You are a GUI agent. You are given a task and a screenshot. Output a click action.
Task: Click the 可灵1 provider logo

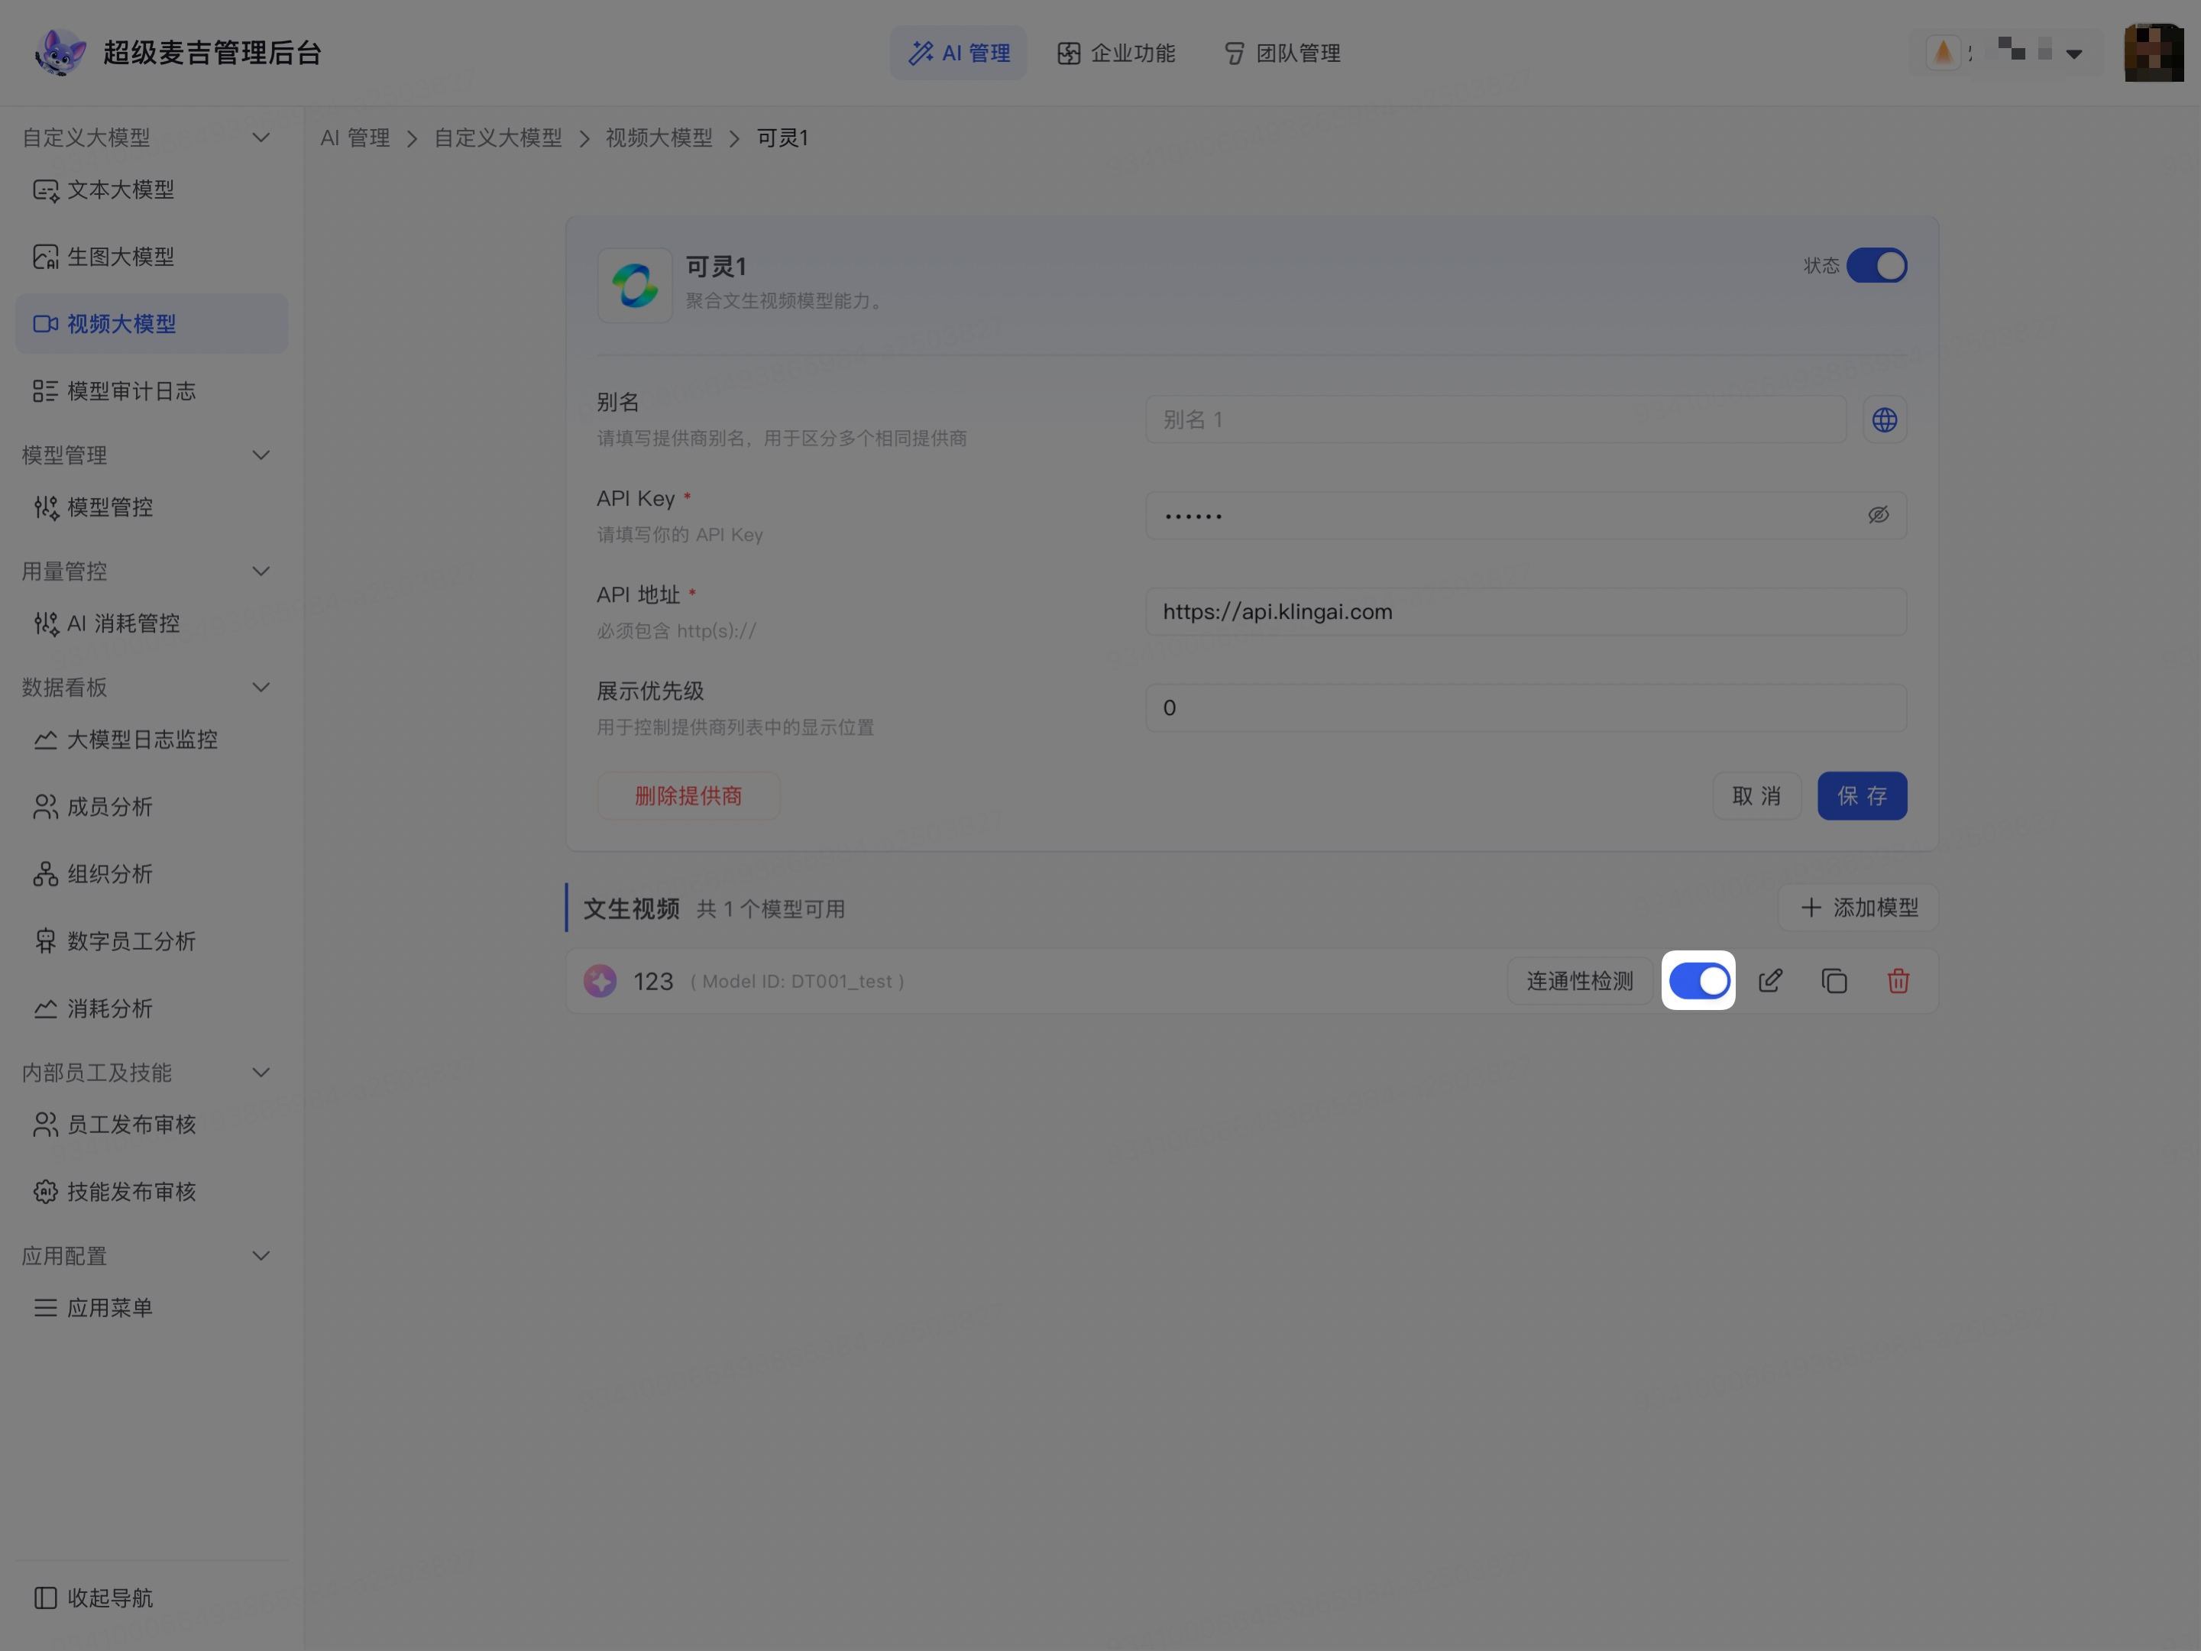[635, 286]
